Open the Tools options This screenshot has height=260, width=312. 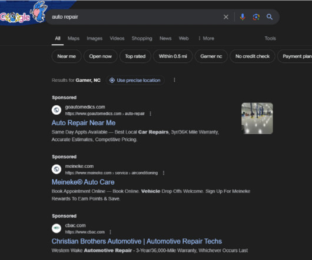(x=270, y=39)
